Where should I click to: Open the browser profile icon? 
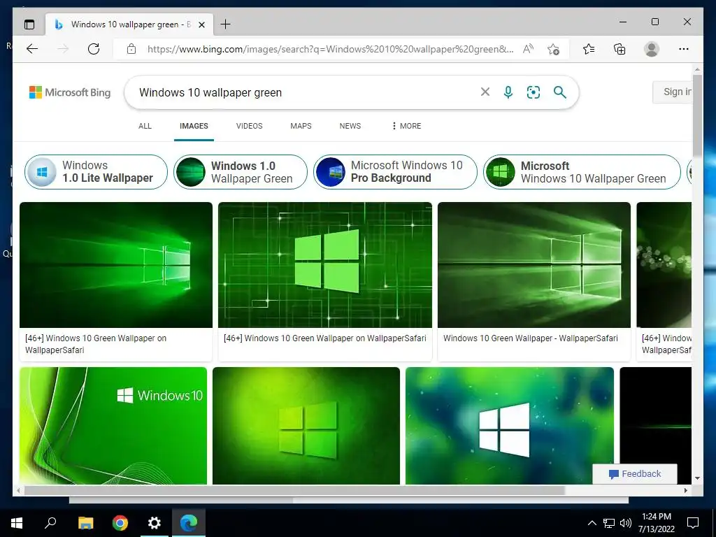(x=652, y=49)
